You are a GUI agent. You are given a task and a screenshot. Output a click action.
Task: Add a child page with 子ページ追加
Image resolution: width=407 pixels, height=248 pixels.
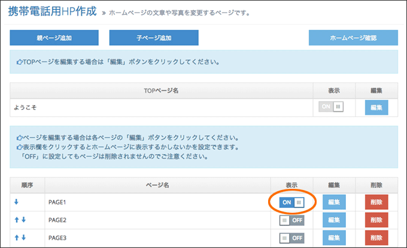(x=154, y=38)
